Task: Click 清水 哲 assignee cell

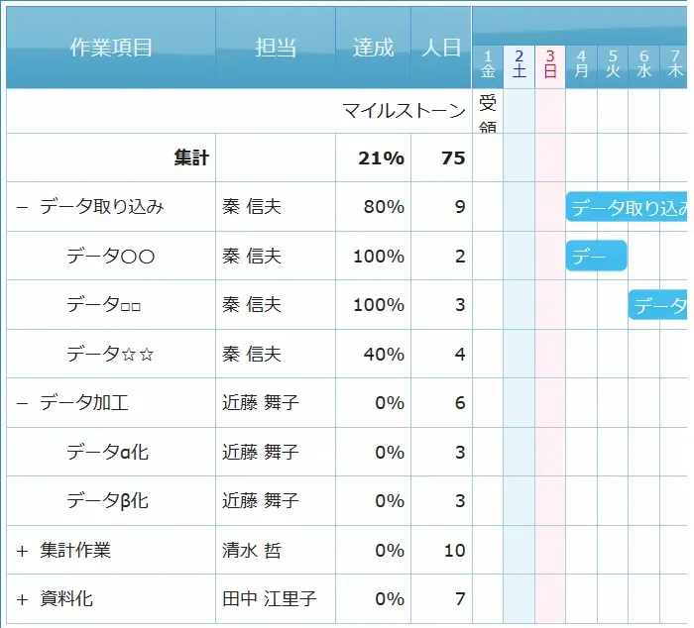Action: pos(251,551)
